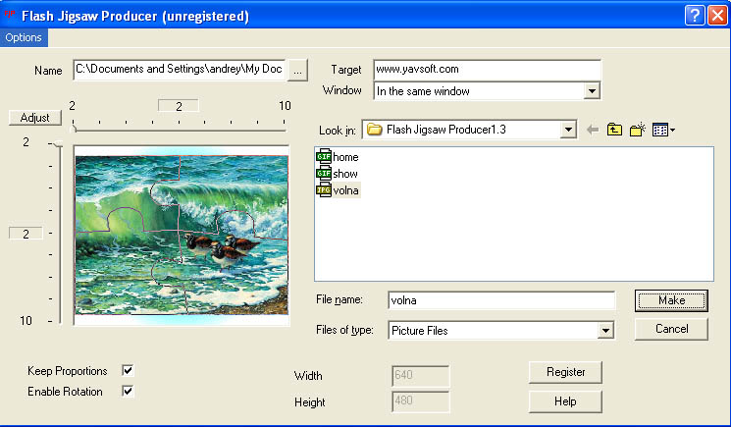The height and width of the screenshot is (427, 731).
Task: Click the app logo in title bar
Action: click(10, 14)
